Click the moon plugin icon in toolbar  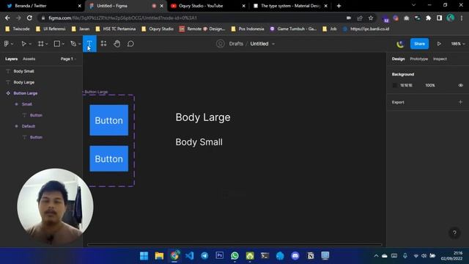pyautogui.click(x=400, y=44)
